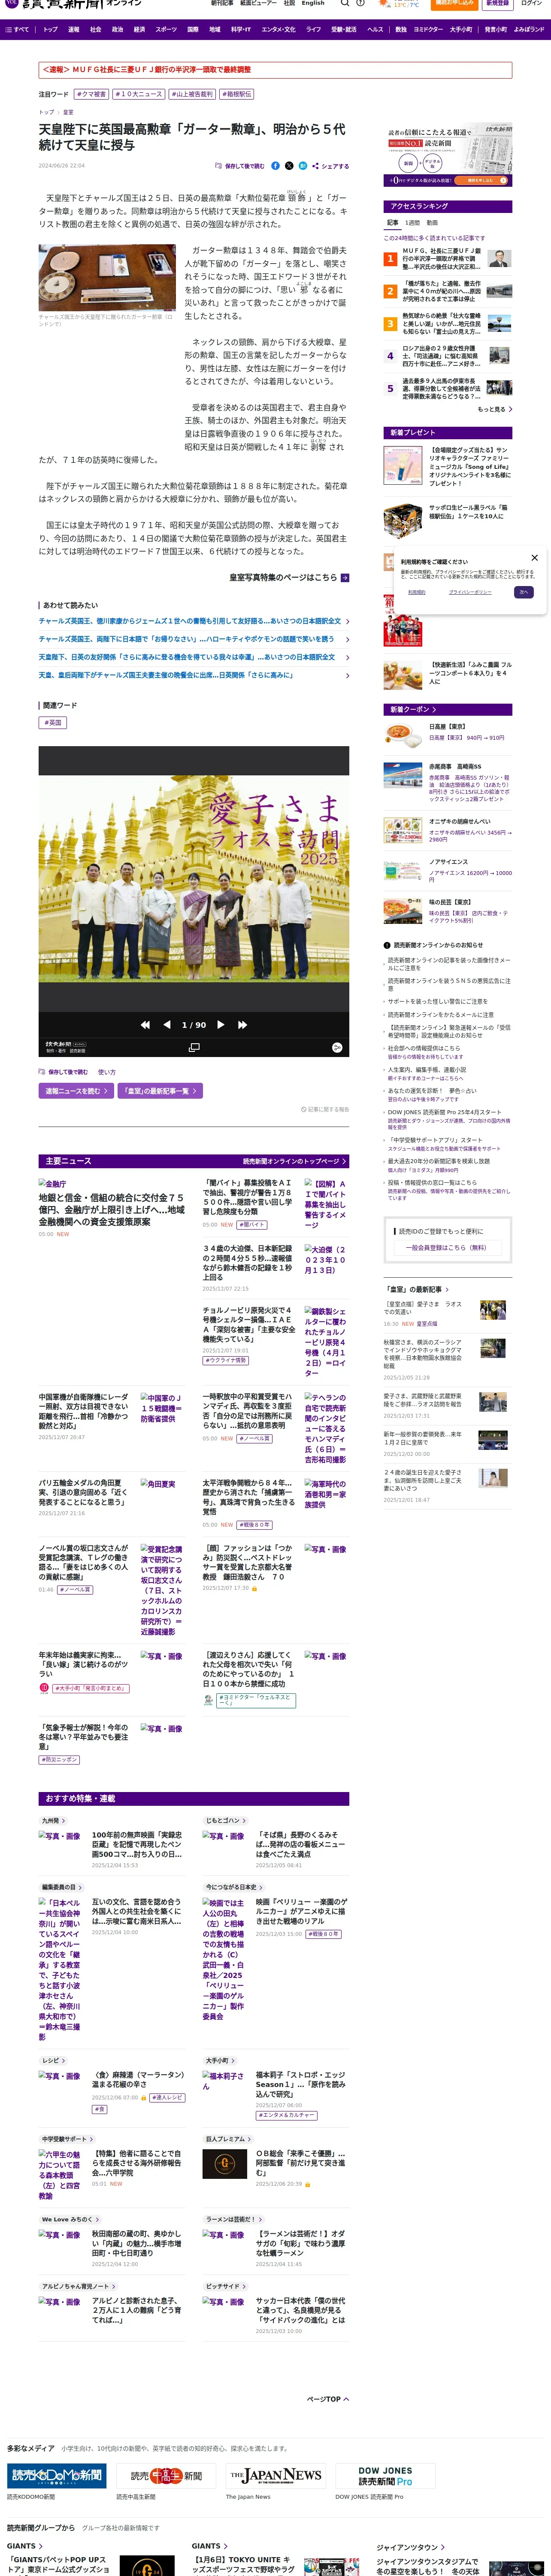Open 読売中高生新聞 logo

click(x=166, y=2475)
